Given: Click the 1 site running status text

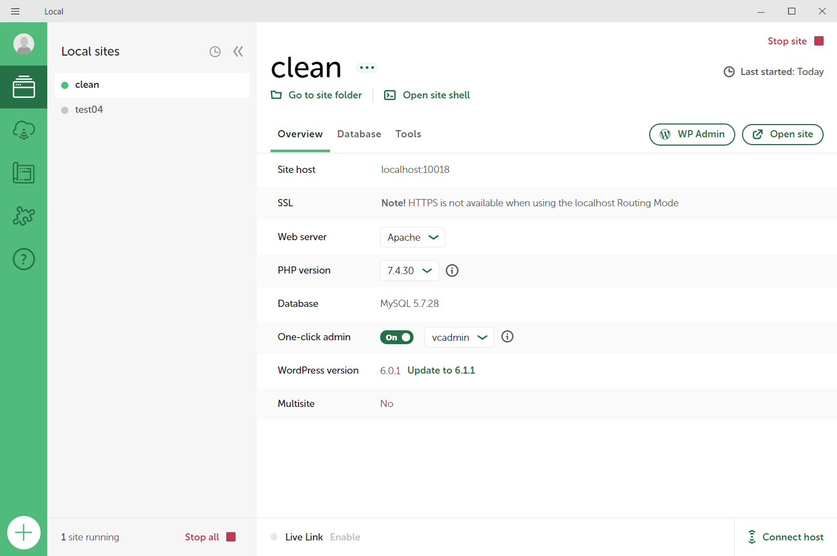Looking at the screenshot, I should (90, 537).
